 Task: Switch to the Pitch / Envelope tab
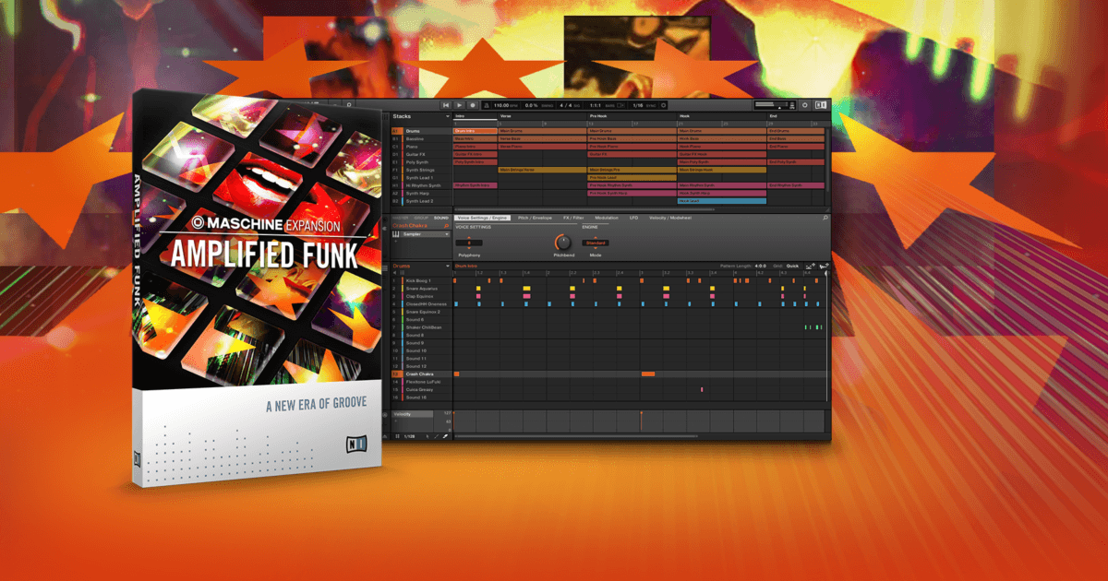pos(535,218)
